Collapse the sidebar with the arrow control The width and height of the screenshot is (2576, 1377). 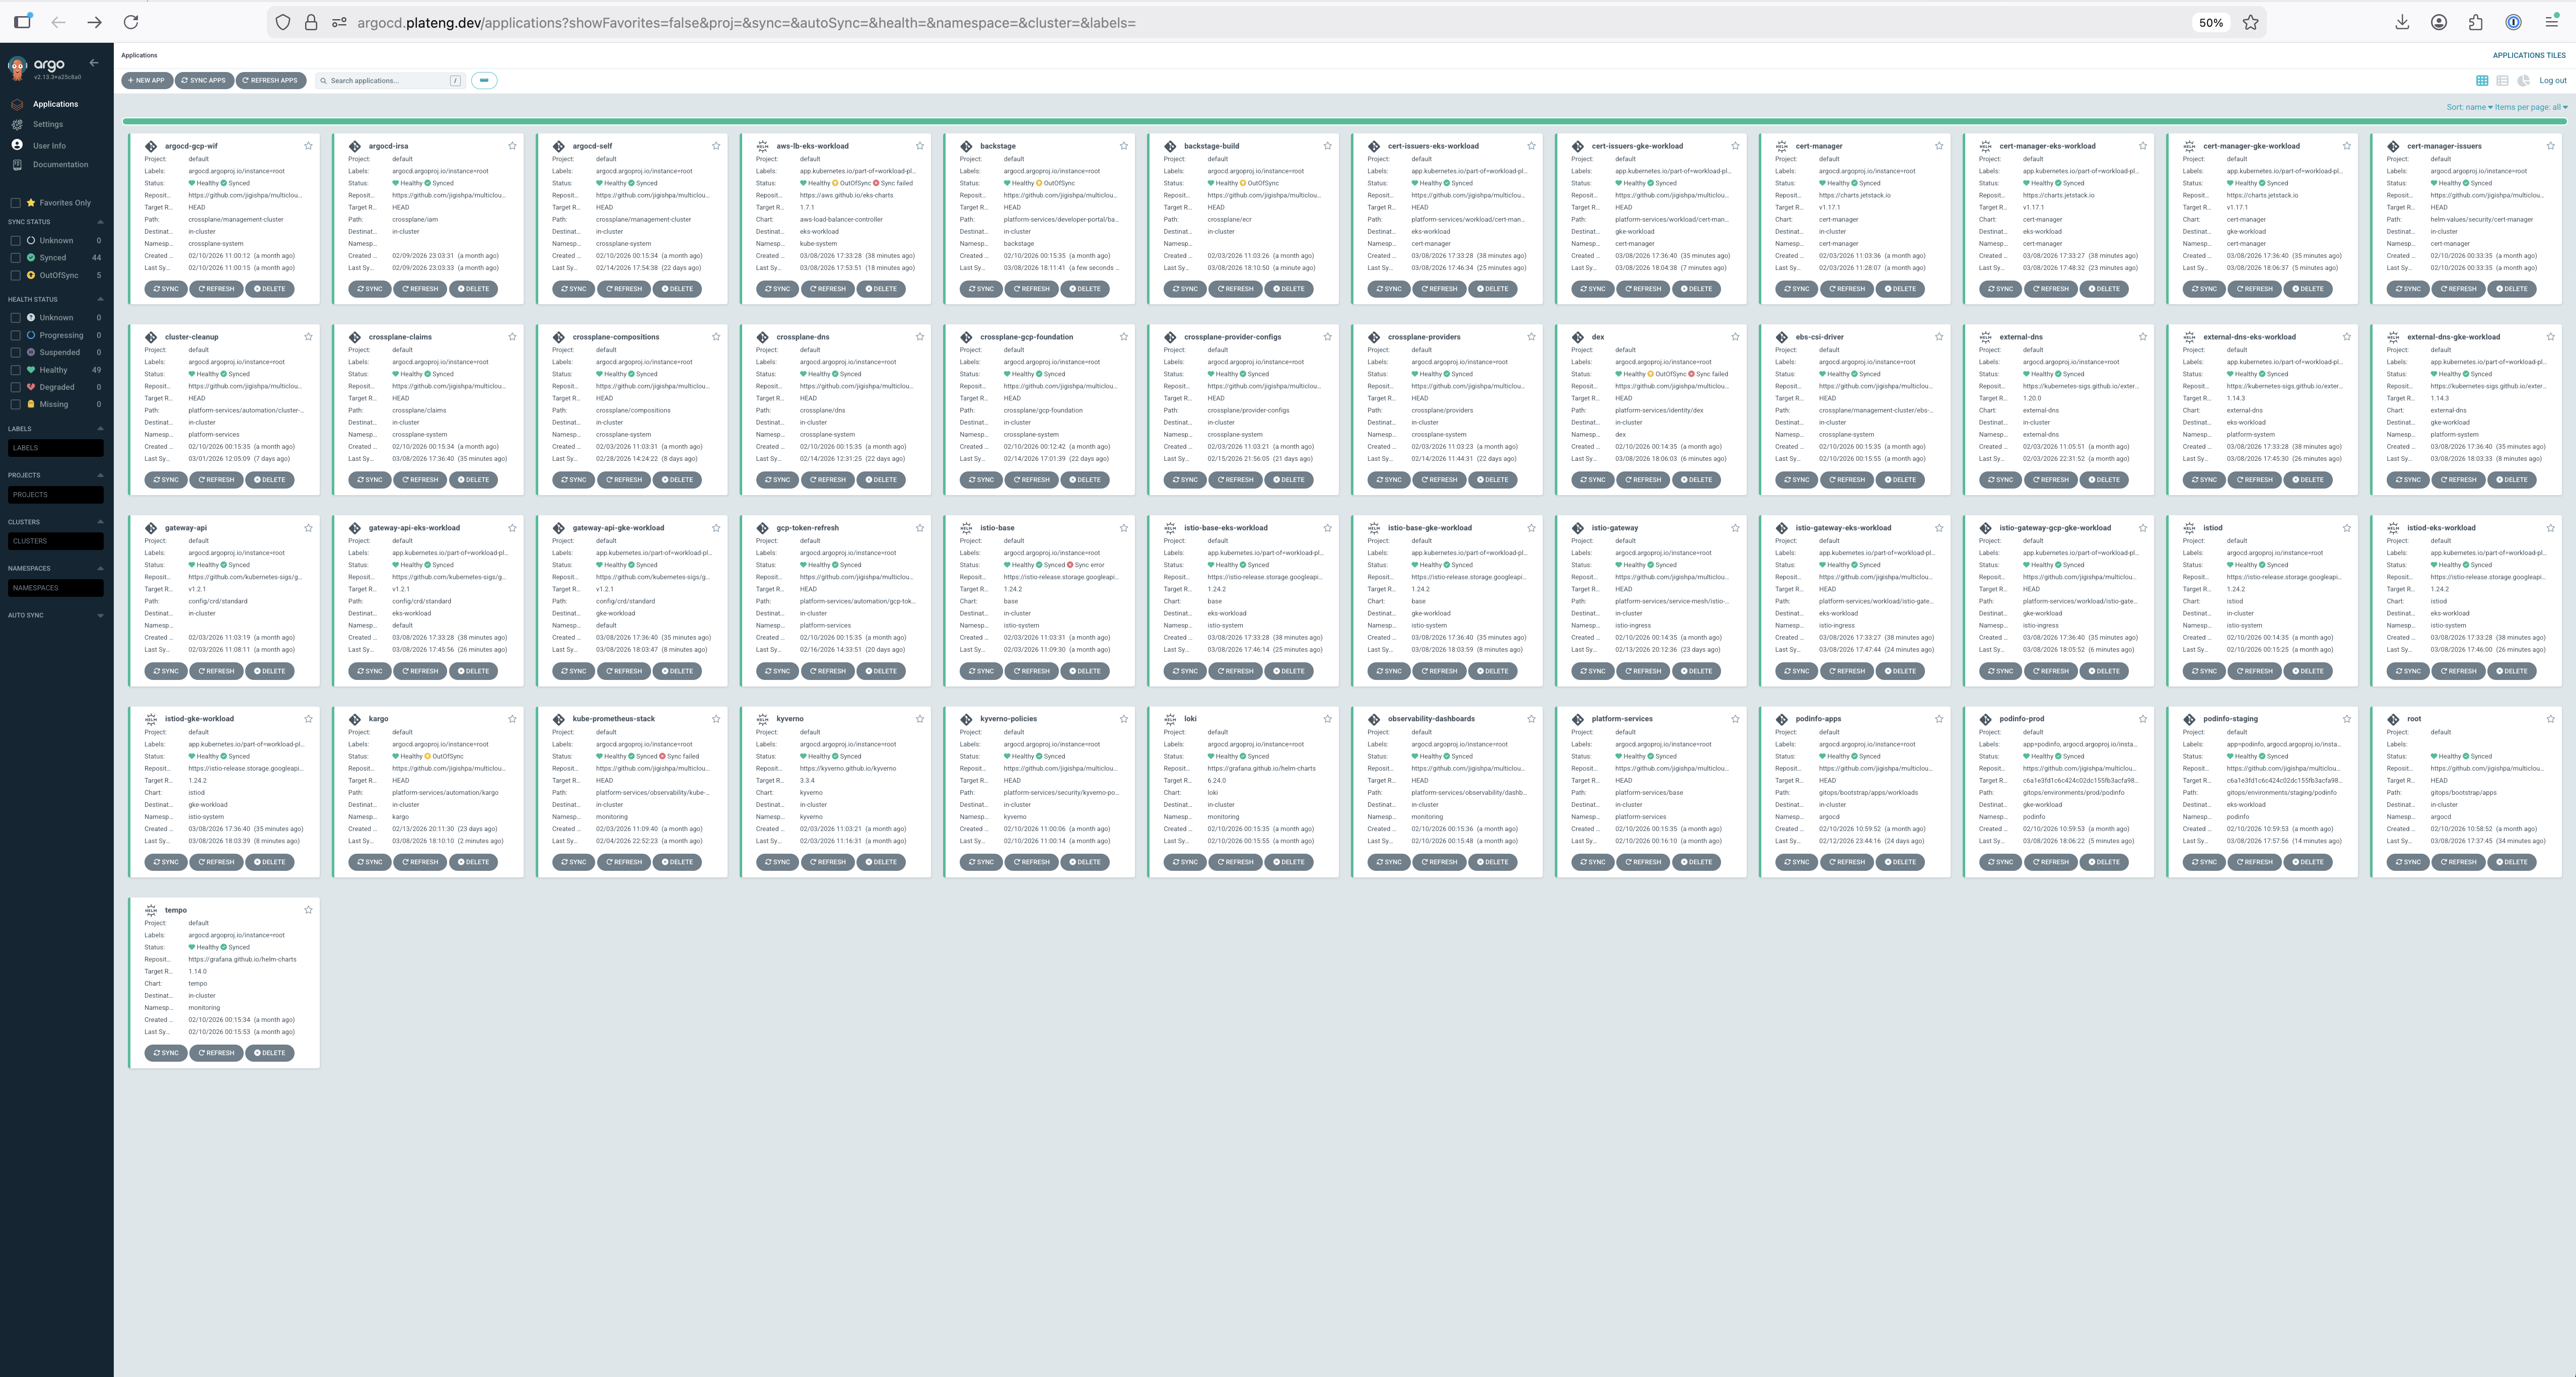(93, 62)
